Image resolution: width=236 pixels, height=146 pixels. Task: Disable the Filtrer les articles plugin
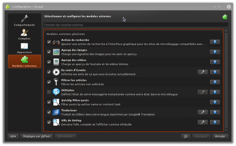(x=49, y=82)
